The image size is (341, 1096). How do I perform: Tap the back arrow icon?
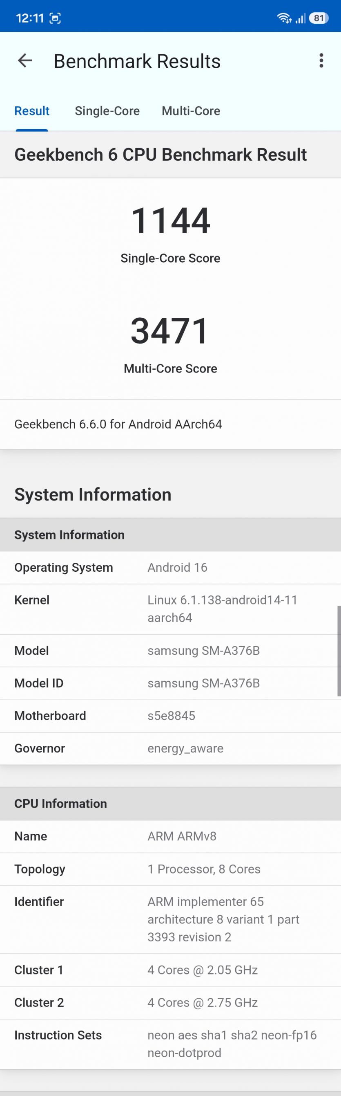pos(25,61)
